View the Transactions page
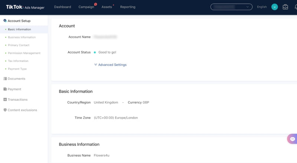This screenshot has width=297, height=163. point(17,99)
